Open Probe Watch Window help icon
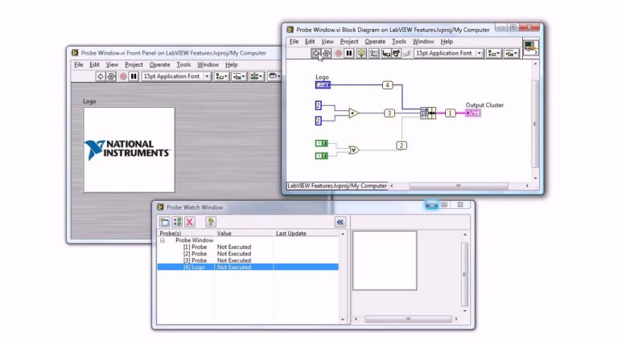618x344 pixels. tap(211, 222)
